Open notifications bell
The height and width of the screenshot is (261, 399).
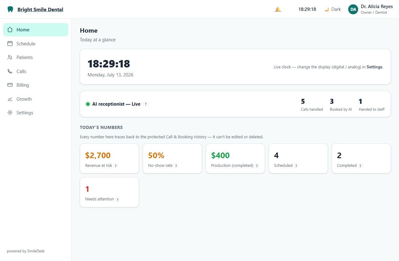point(278,9)
